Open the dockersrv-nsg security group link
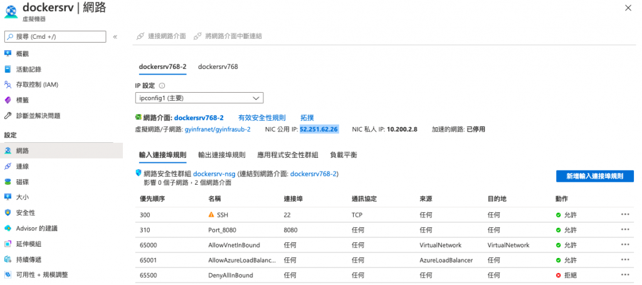642x285 pixels. point(214,174)
